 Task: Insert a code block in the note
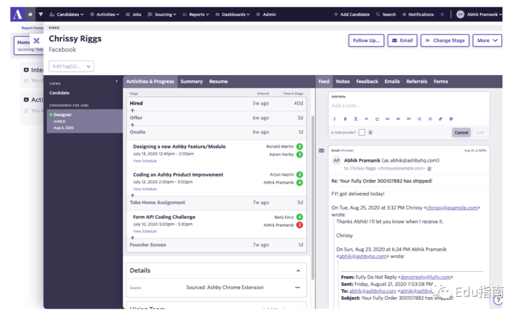coord(377,118)
